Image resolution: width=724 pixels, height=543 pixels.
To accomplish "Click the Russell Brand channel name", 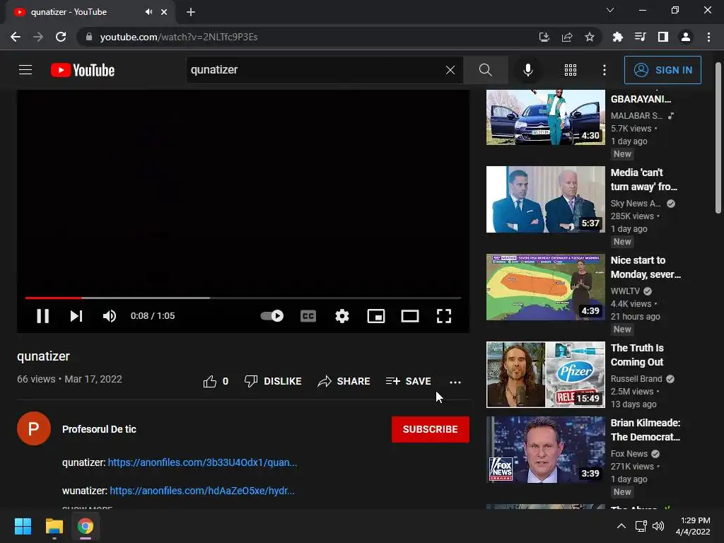I will (x=636, y=379).
